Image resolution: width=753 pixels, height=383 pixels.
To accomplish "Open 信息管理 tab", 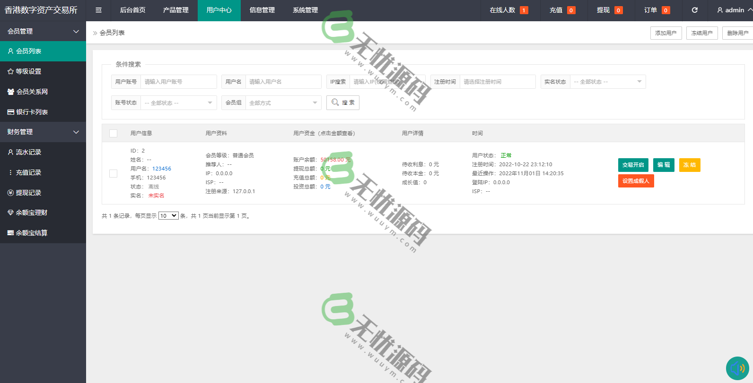I will pyautogui.click(x=262, y=10).
